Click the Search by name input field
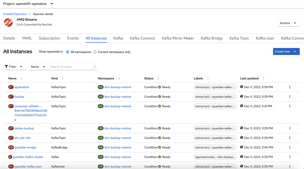This screenshot has width=304, height=169. (x=71, y=67)
